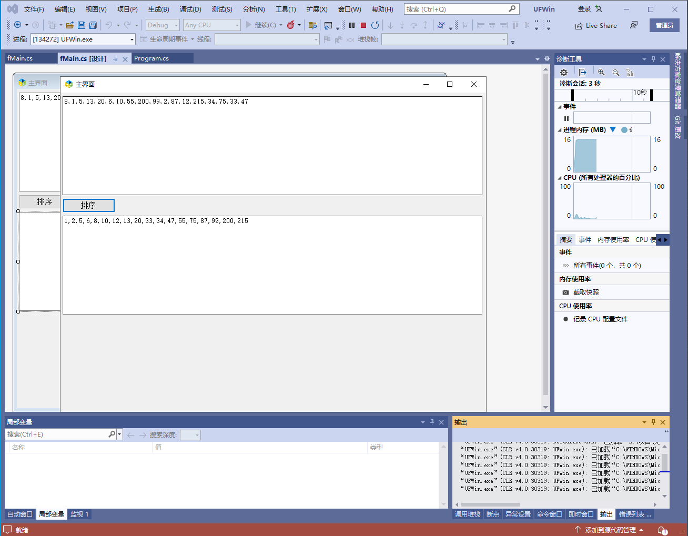
Task: Zoom in on the diagnostic timeline
Action: pyautogui.click(x=601, y=73)
